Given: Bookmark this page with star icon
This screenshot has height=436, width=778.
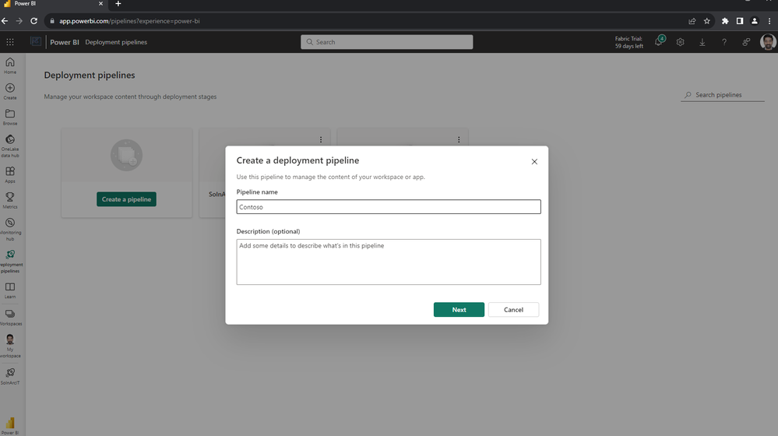Looking at the screenshot, I should [707, 21].
